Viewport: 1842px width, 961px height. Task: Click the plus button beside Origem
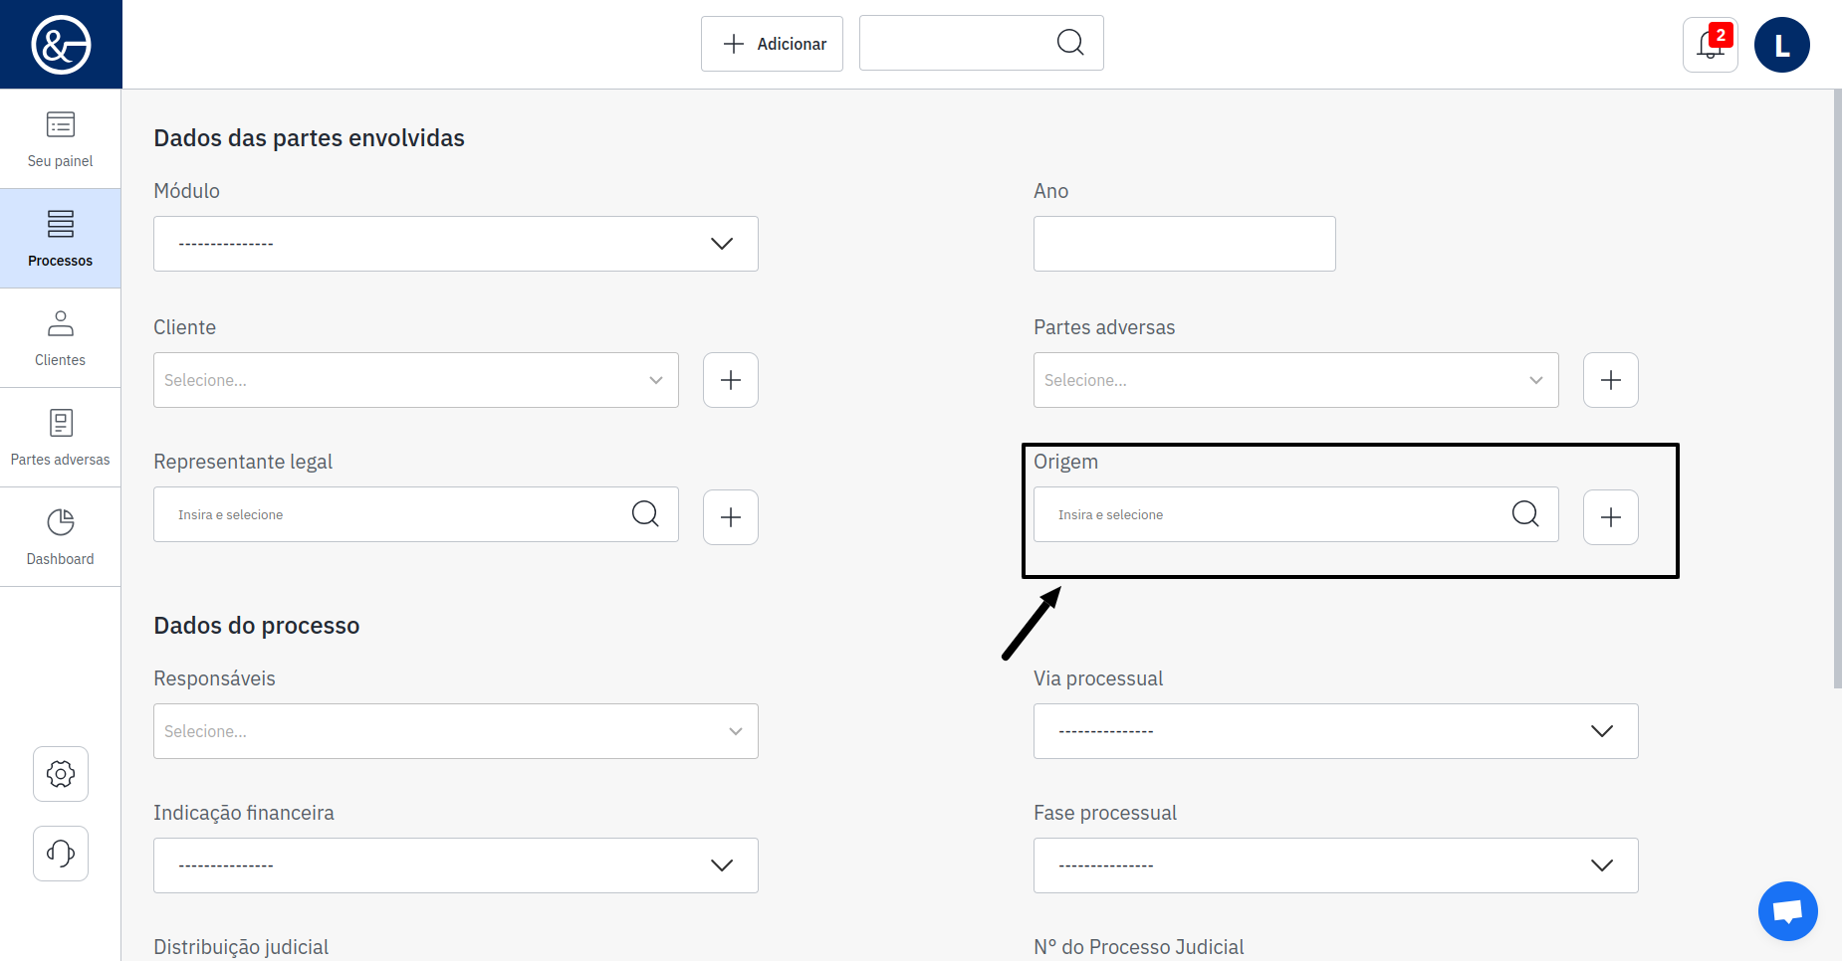coord(1610,517)
